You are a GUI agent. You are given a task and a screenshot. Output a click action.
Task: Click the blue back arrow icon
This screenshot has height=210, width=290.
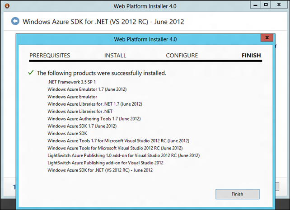click(x=16, y=21)
